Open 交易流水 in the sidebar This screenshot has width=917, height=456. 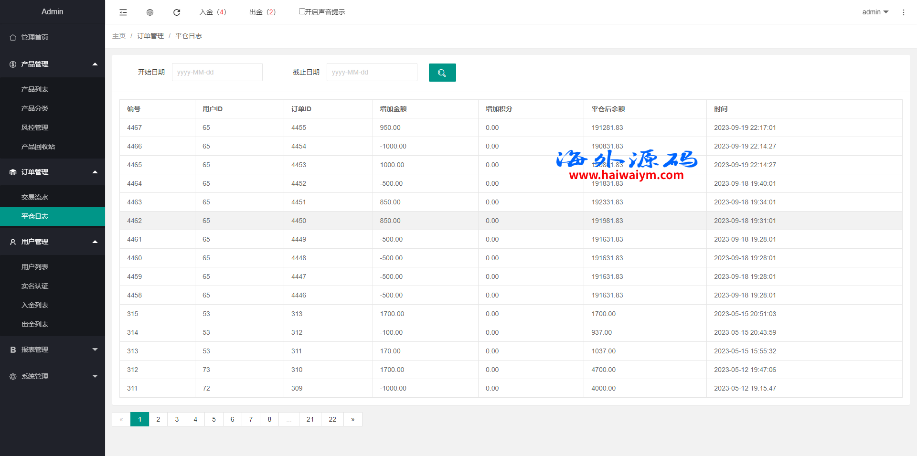tap(35, 197)
